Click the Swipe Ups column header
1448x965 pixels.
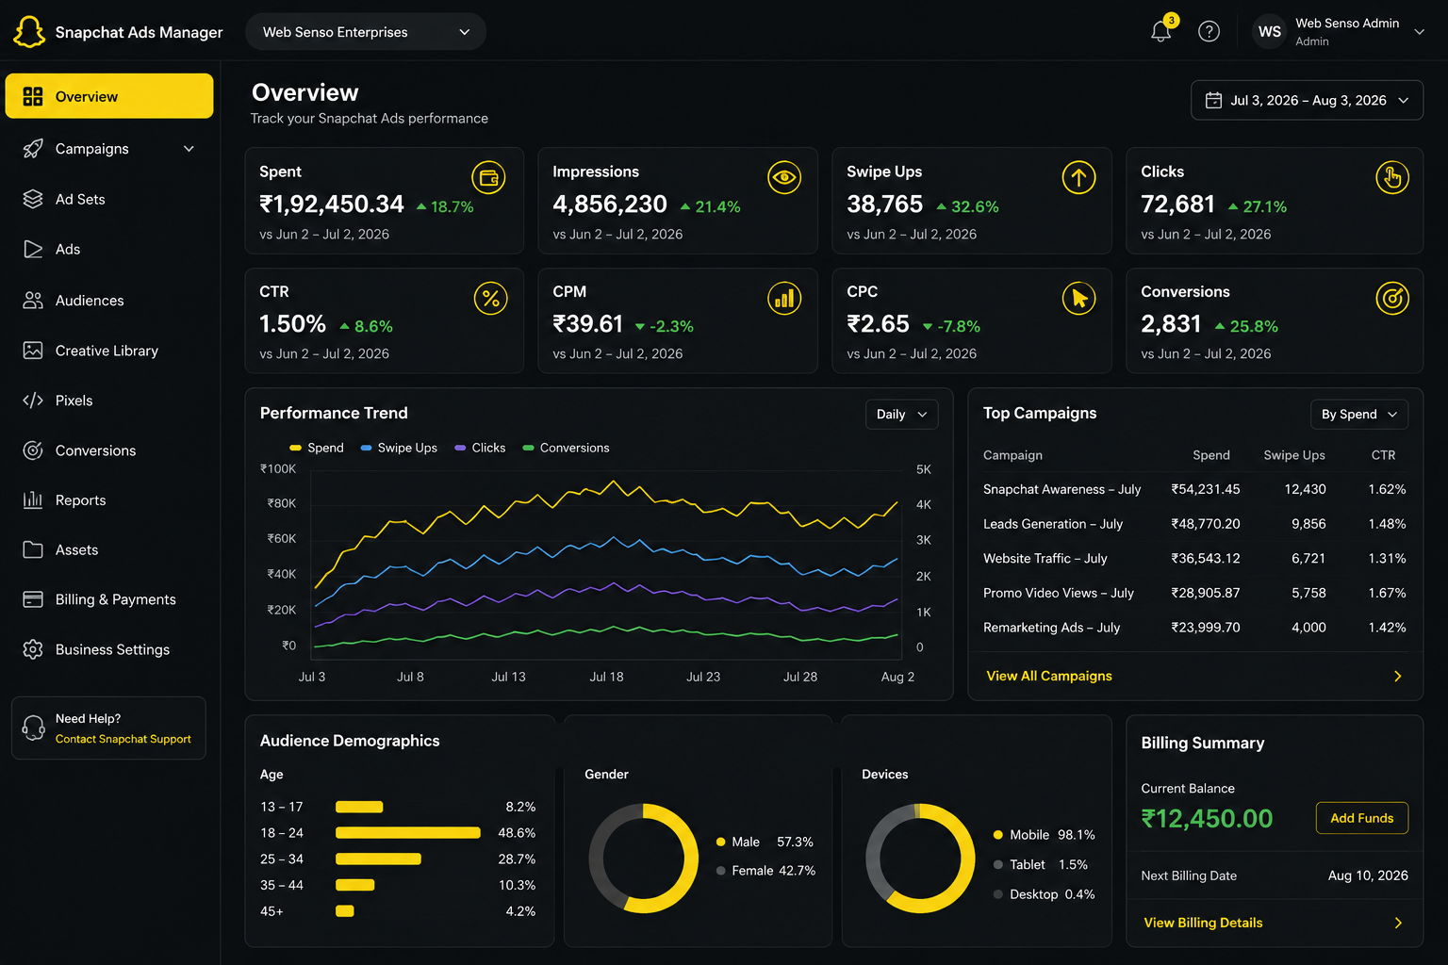click(1294, 455)
